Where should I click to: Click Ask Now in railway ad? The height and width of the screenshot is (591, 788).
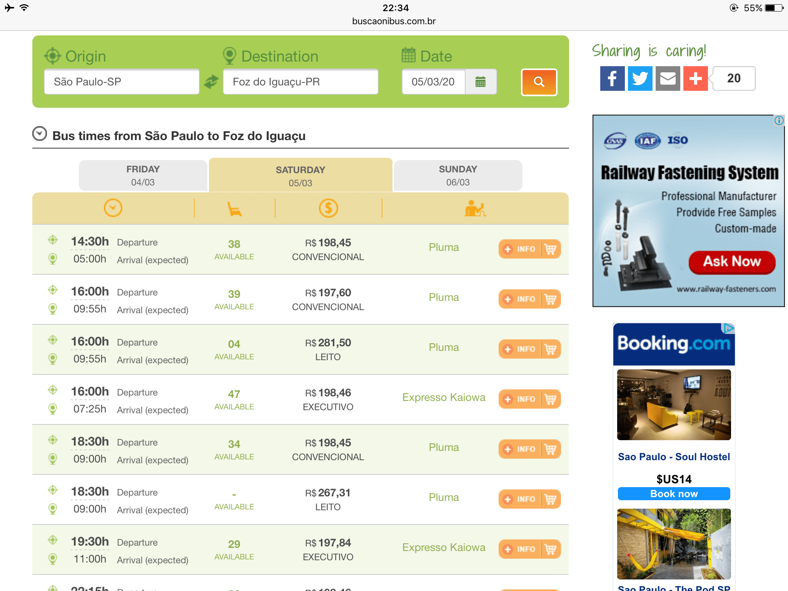pos(731,262)
